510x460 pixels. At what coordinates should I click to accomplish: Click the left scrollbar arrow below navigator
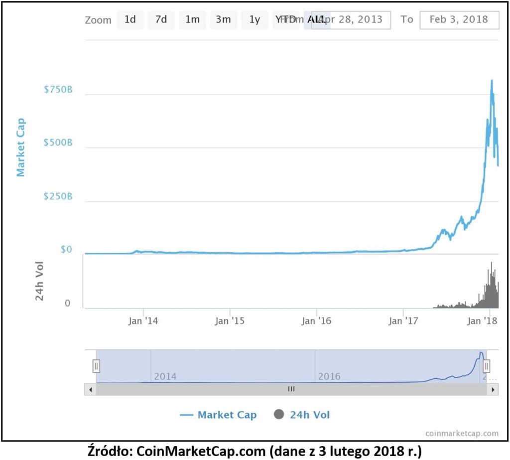pos(90,389)
